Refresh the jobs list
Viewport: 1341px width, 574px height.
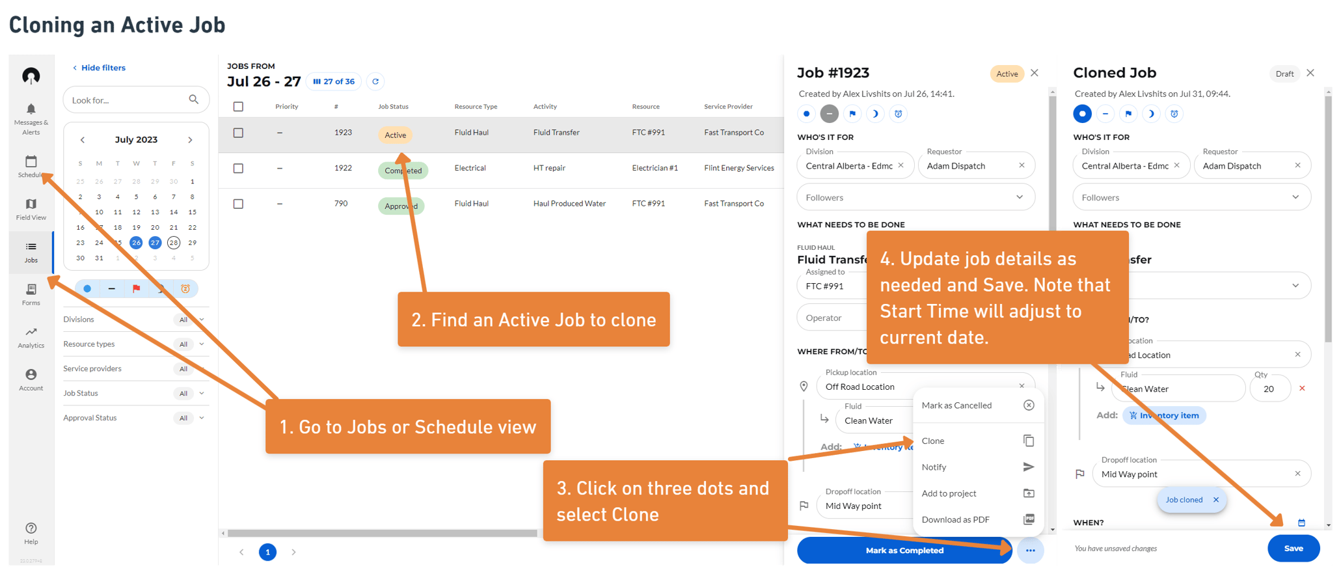point(375,81)
